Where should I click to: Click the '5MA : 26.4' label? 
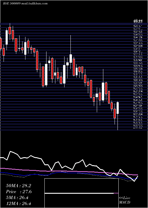coord(17,198)
